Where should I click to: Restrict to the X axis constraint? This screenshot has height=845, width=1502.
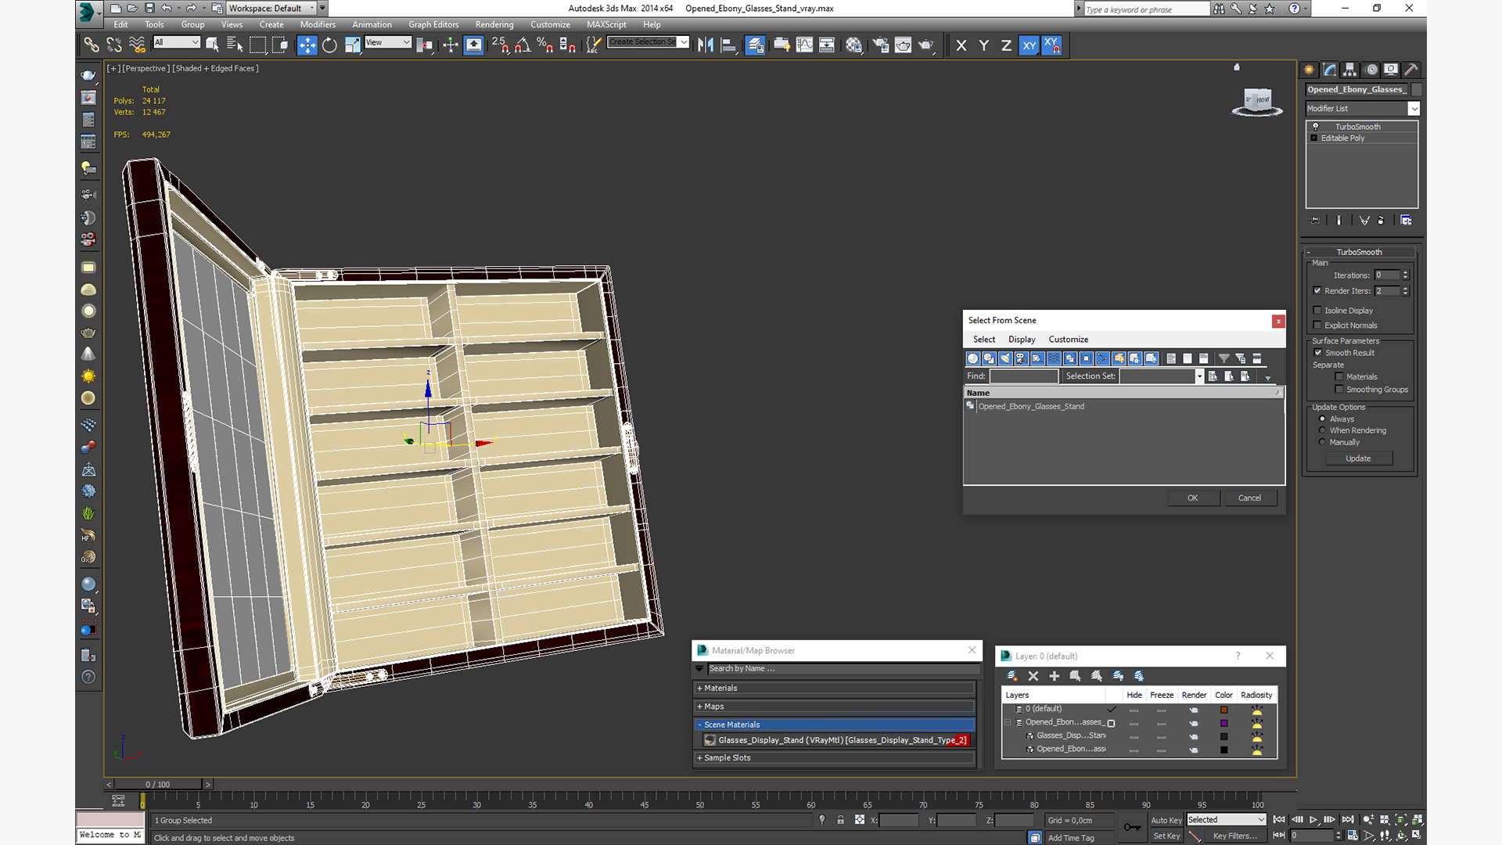tap(961, 45)
